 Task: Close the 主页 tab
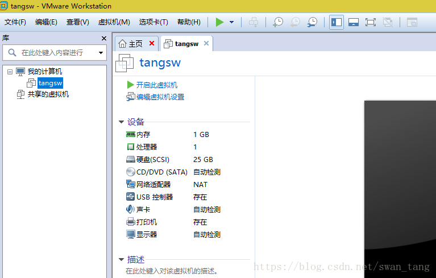click(152, 43)
